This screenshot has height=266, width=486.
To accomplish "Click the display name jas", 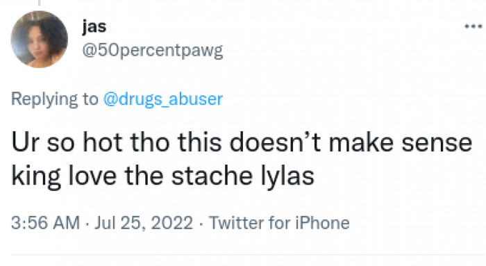I will pyautogui.click(x=94, y=26).
